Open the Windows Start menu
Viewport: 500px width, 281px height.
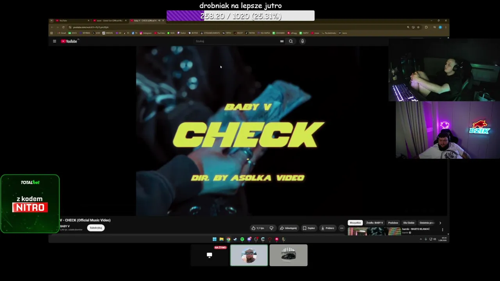point(214,239)
